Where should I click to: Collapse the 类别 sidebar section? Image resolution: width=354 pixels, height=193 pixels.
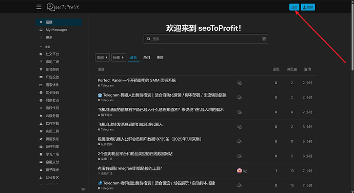(x=45, y=47)
